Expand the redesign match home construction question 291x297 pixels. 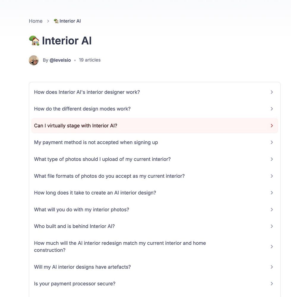[x=154, y=247]
